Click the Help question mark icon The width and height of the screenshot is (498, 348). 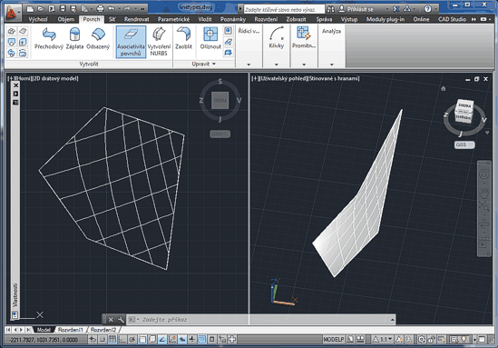coord(427,9)
